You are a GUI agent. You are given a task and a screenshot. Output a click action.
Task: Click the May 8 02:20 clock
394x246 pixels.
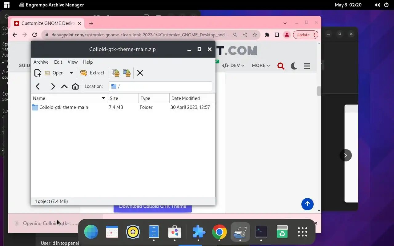tap(348, 5)
